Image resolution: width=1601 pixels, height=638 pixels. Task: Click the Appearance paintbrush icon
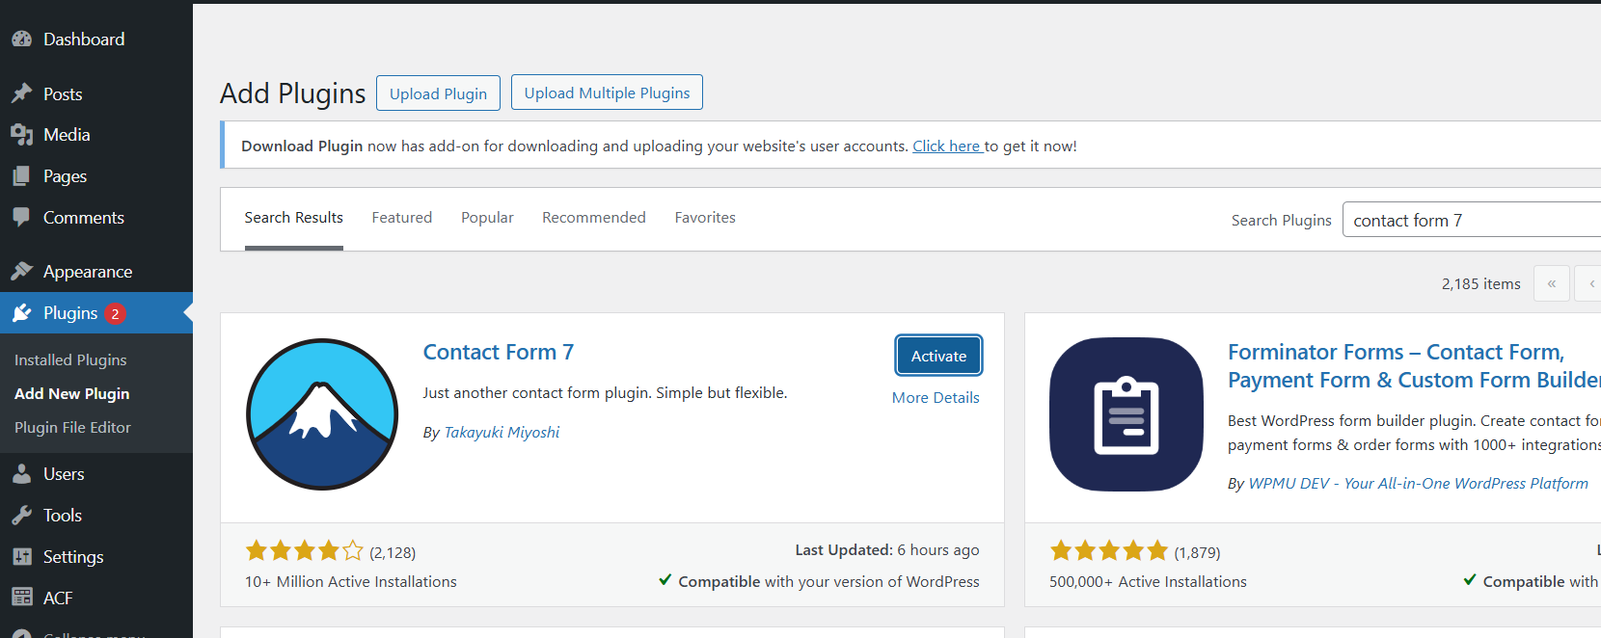coord(22,272)
